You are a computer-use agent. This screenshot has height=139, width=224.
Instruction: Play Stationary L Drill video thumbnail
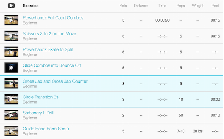click(12, 115)
